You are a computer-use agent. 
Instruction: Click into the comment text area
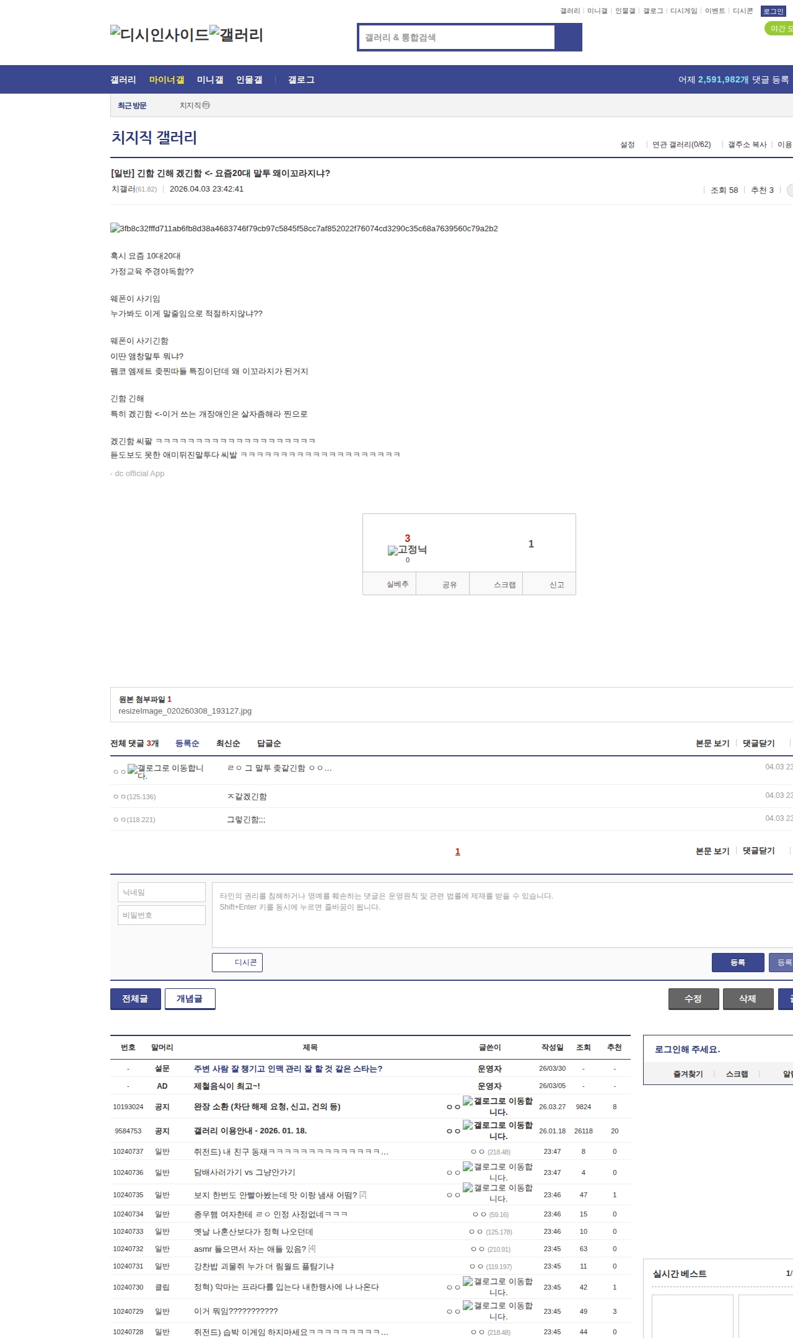click(x=502, y=915)
